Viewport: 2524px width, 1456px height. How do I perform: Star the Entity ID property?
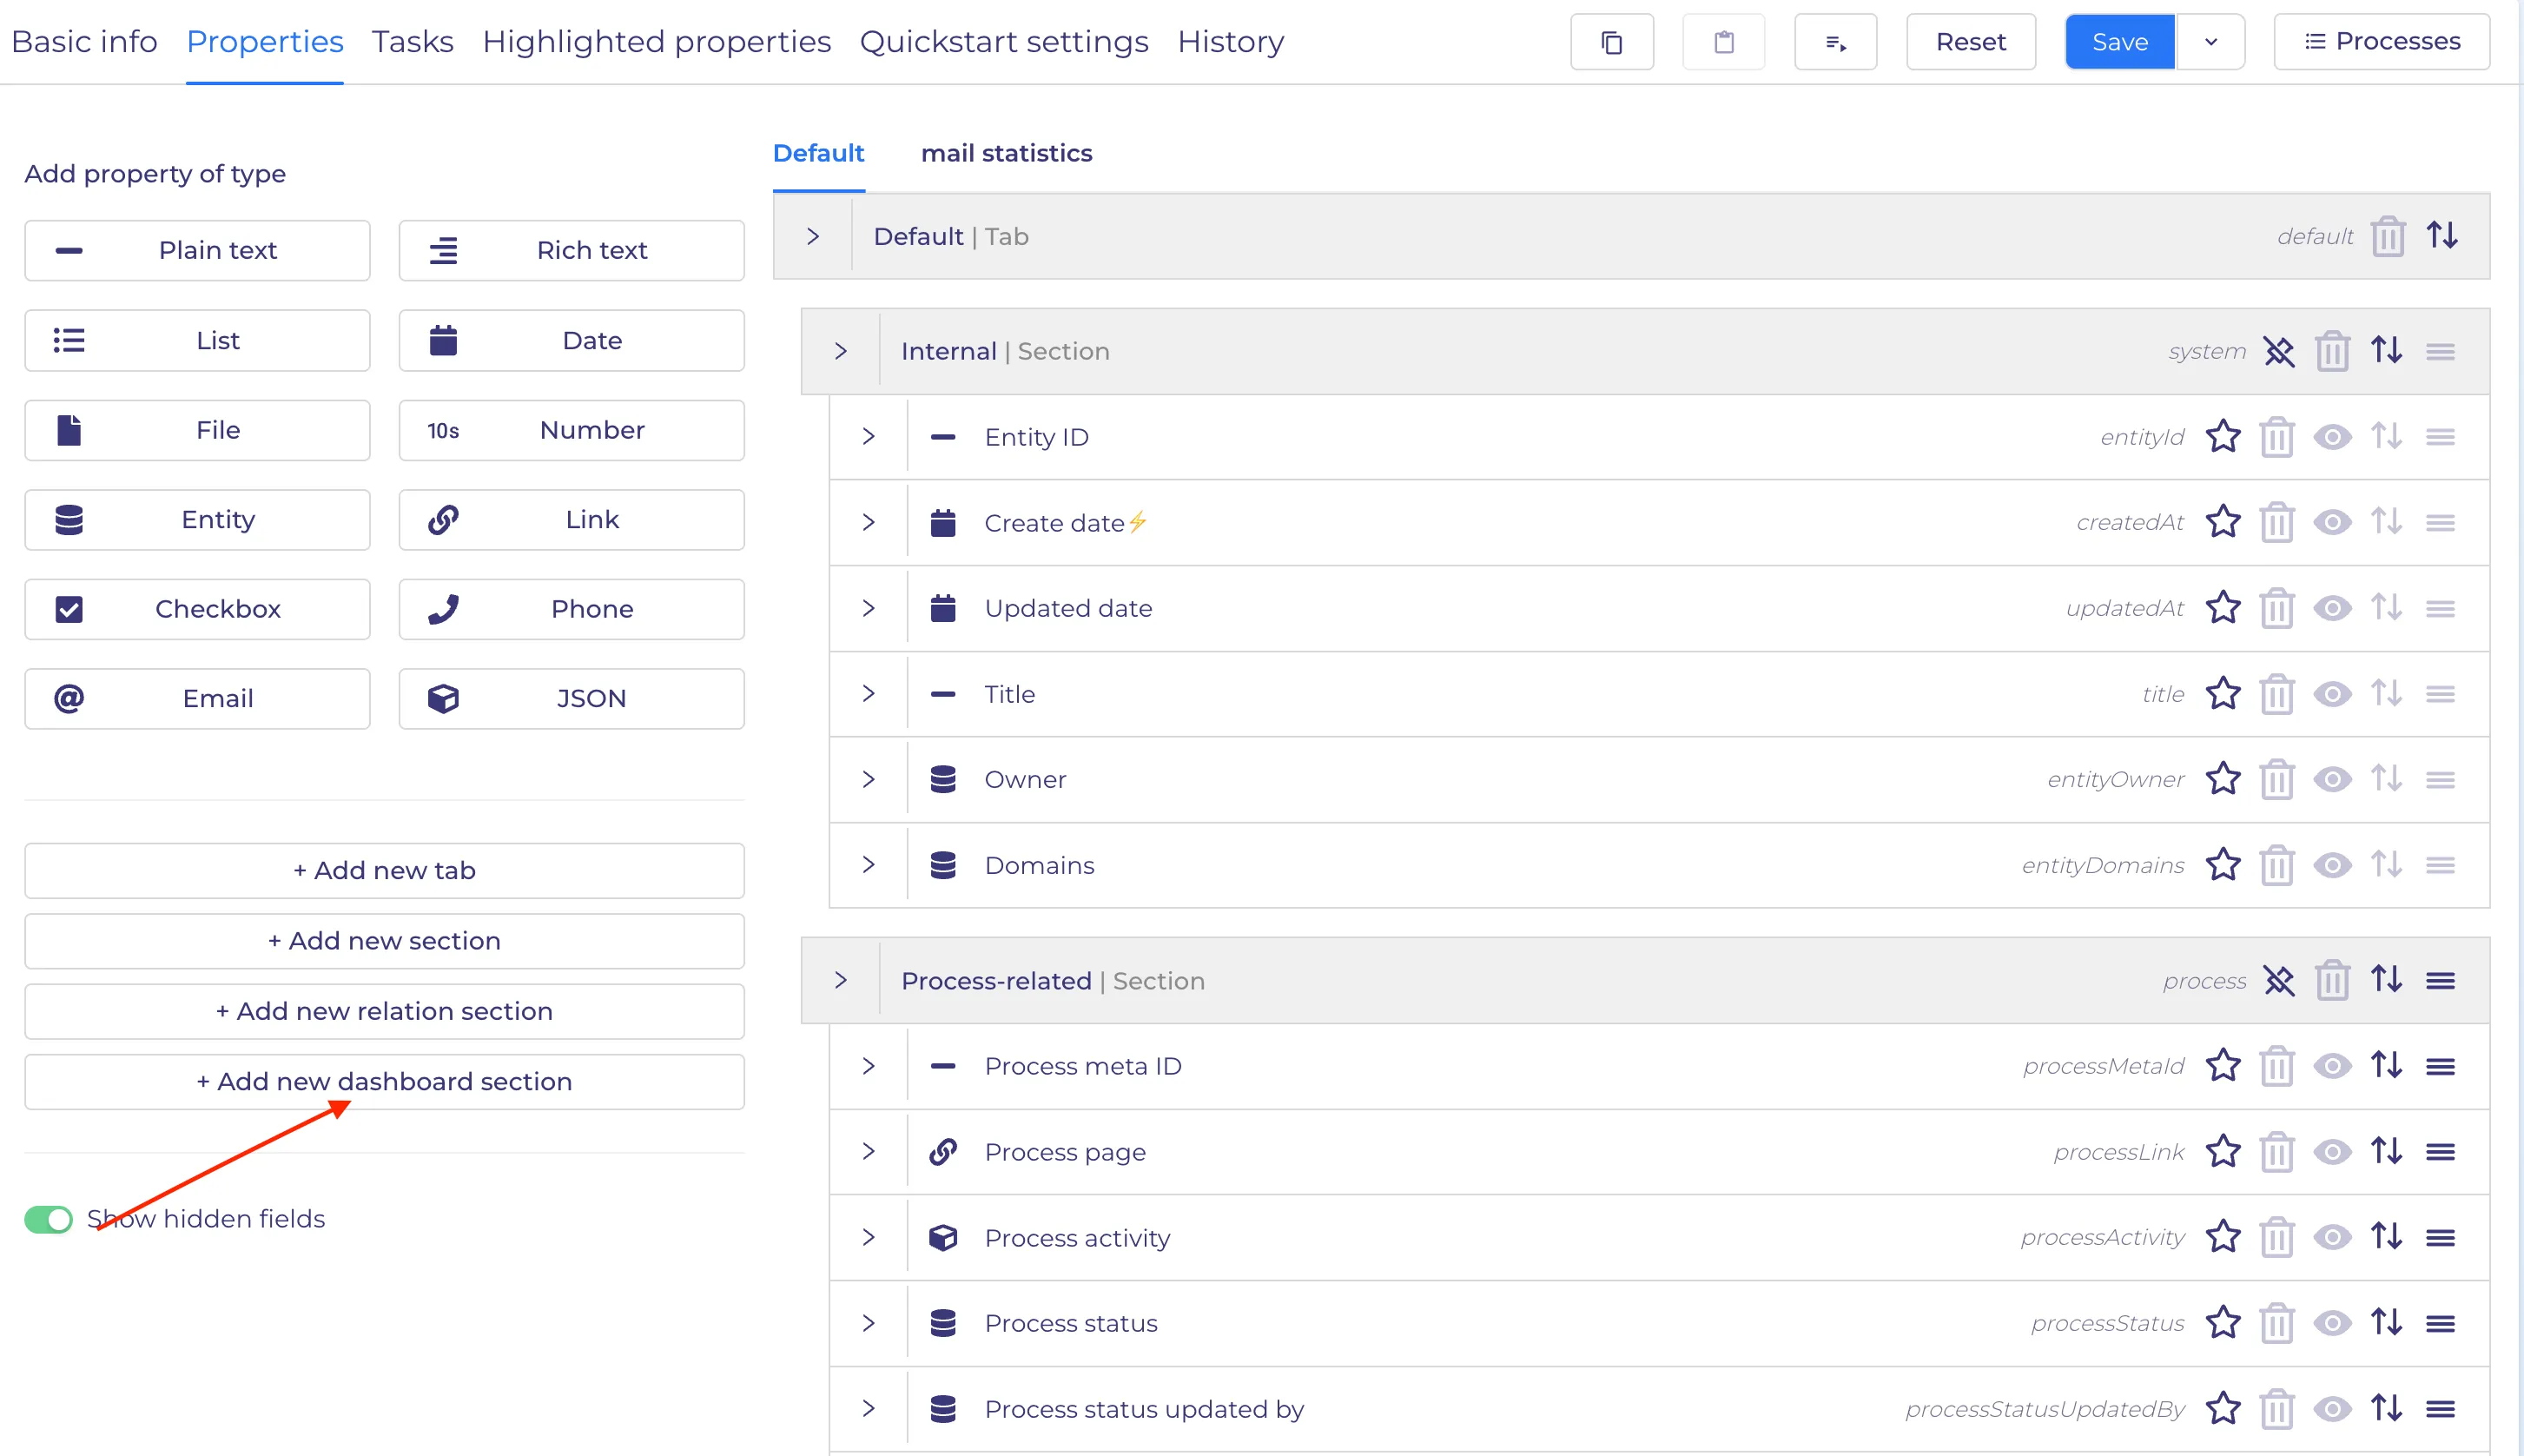pos(2222,437)
